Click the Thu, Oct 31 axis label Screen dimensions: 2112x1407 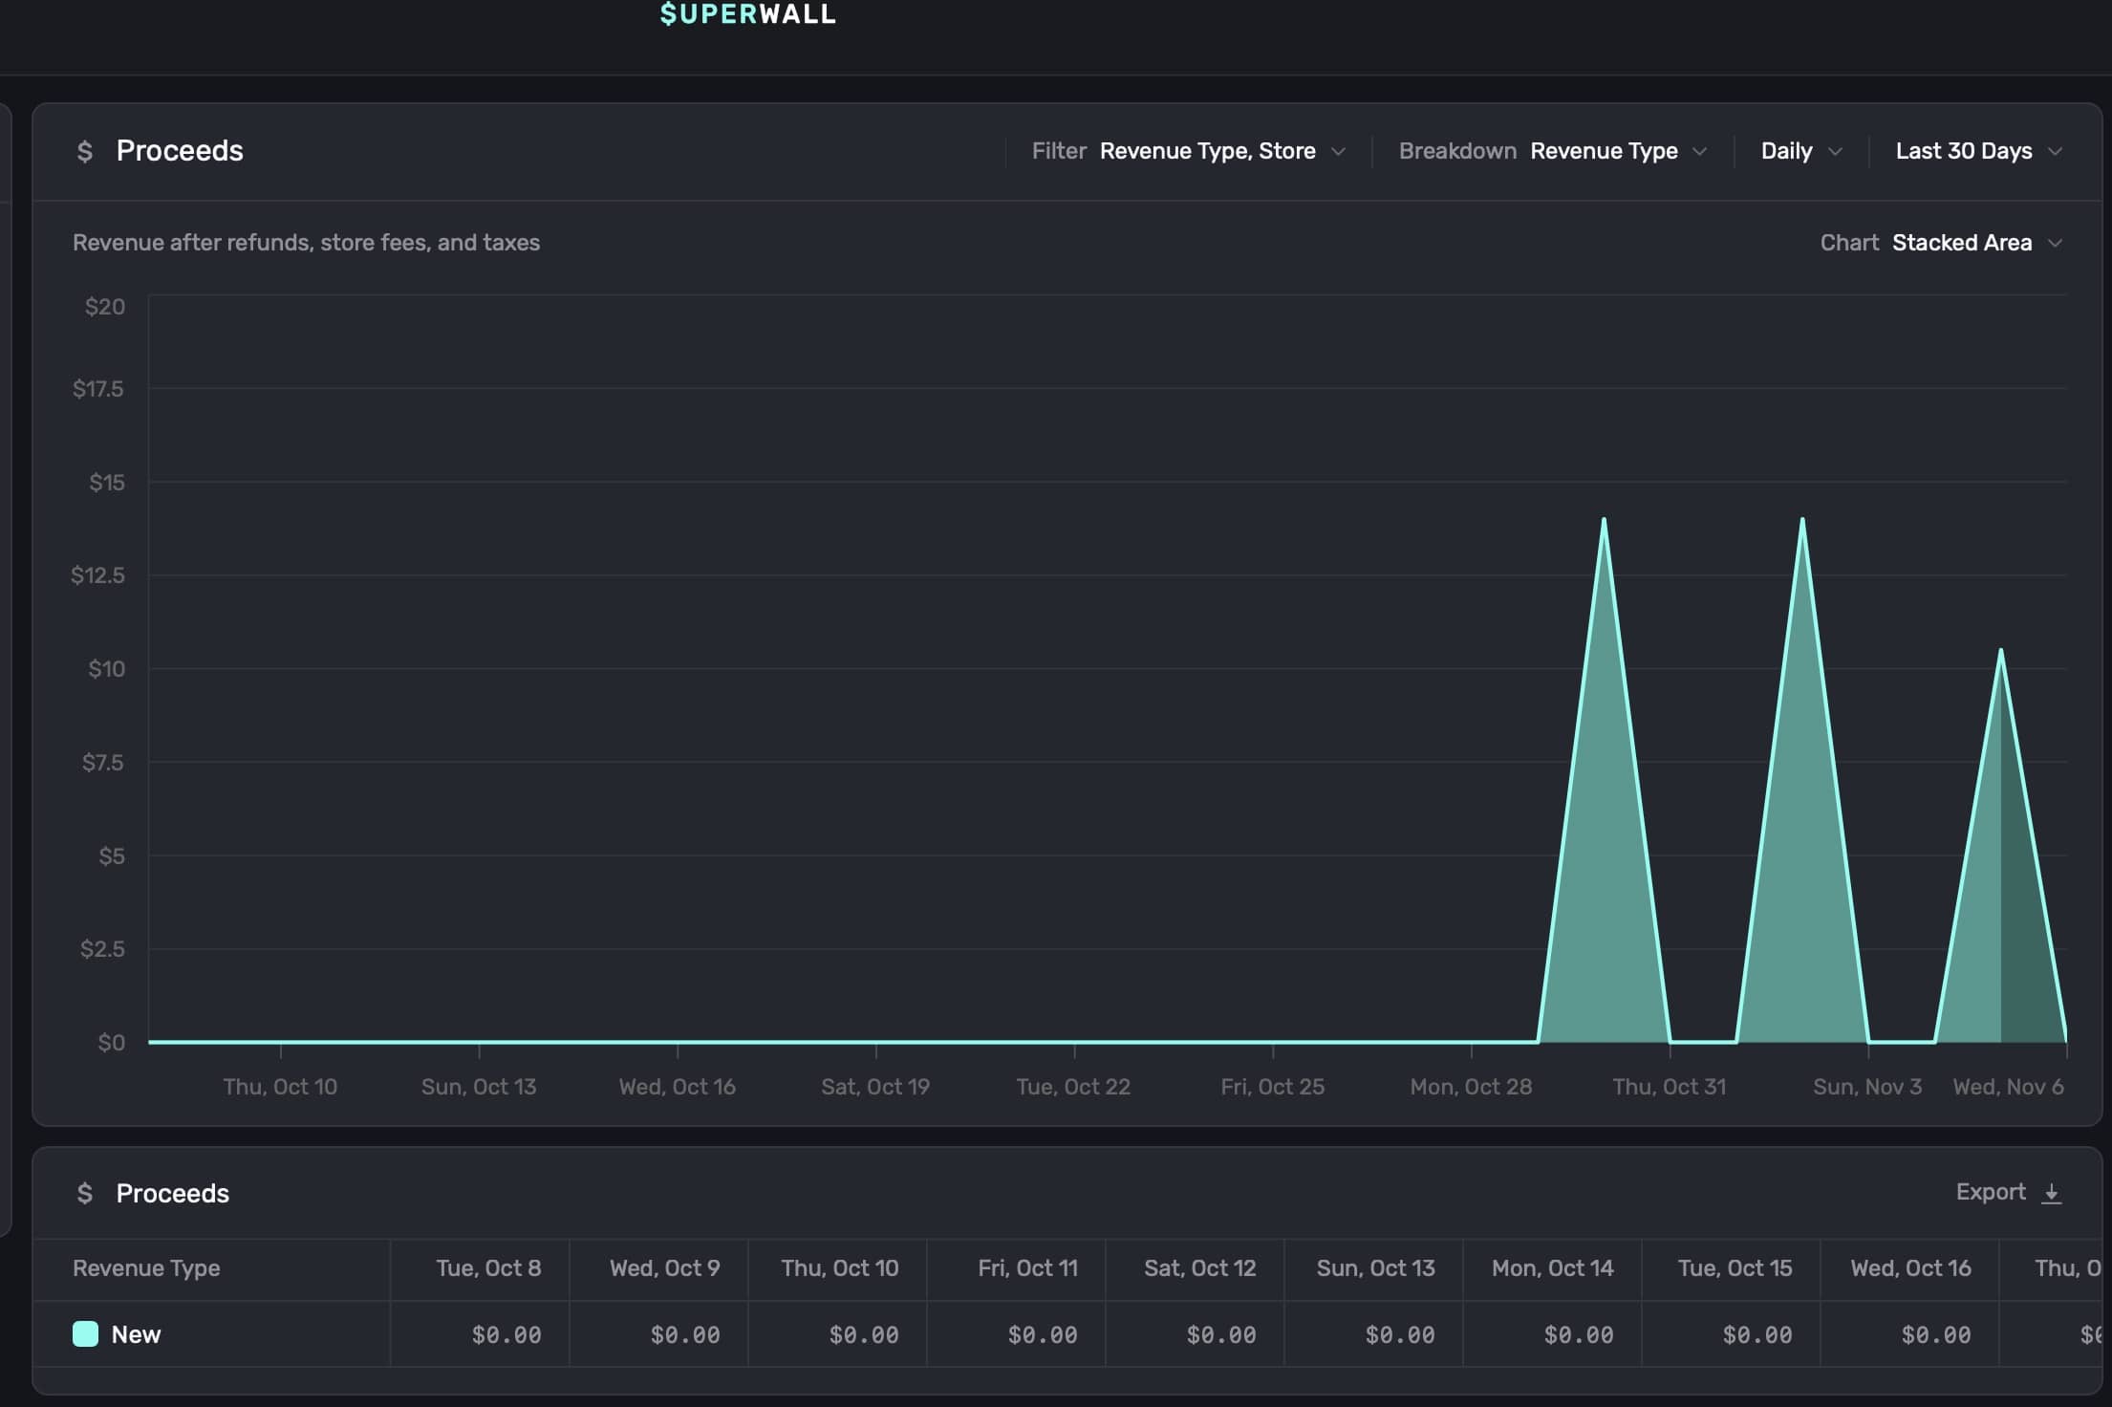click(1669, 1087)
